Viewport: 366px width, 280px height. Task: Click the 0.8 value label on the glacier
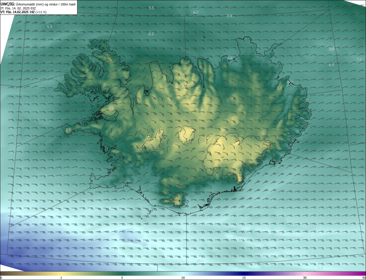(x=184, y=135)
